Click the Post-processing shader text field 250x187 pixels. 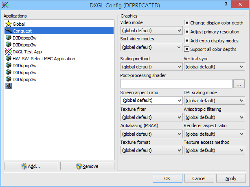(x=176, y=84)
